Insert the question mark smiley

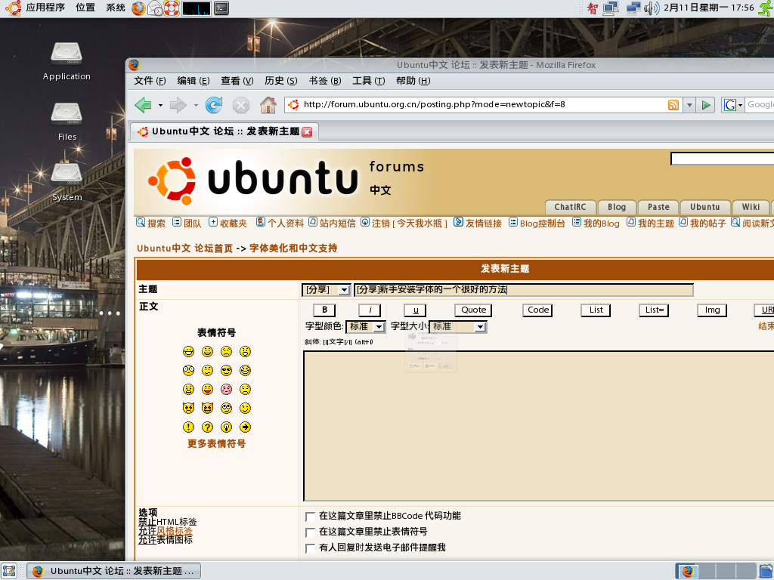207,427
